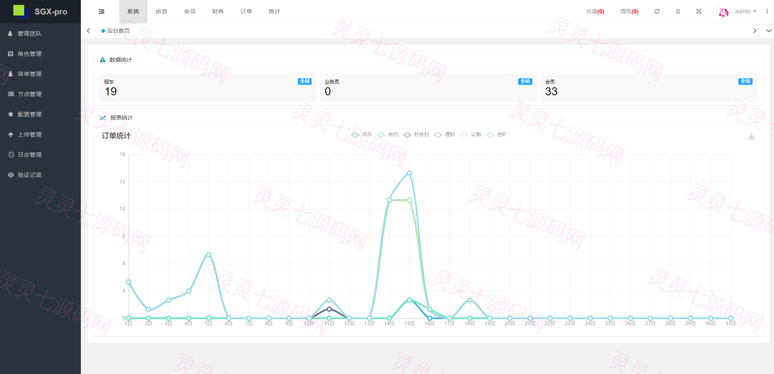
Task: Click the SGX-pro logo square
Action: pos(21,11)
